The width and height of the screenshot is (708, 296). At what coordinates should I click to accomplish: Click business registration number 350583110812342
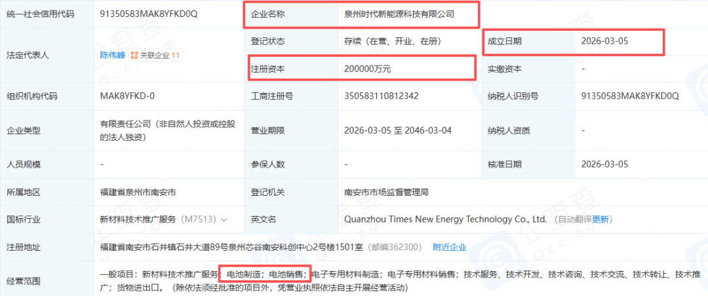(381, 96)
